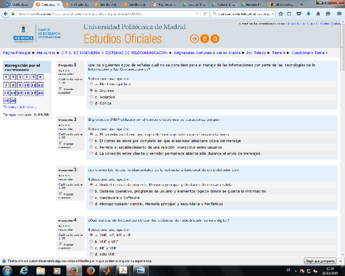Open a new browser tab with plus

301,4
